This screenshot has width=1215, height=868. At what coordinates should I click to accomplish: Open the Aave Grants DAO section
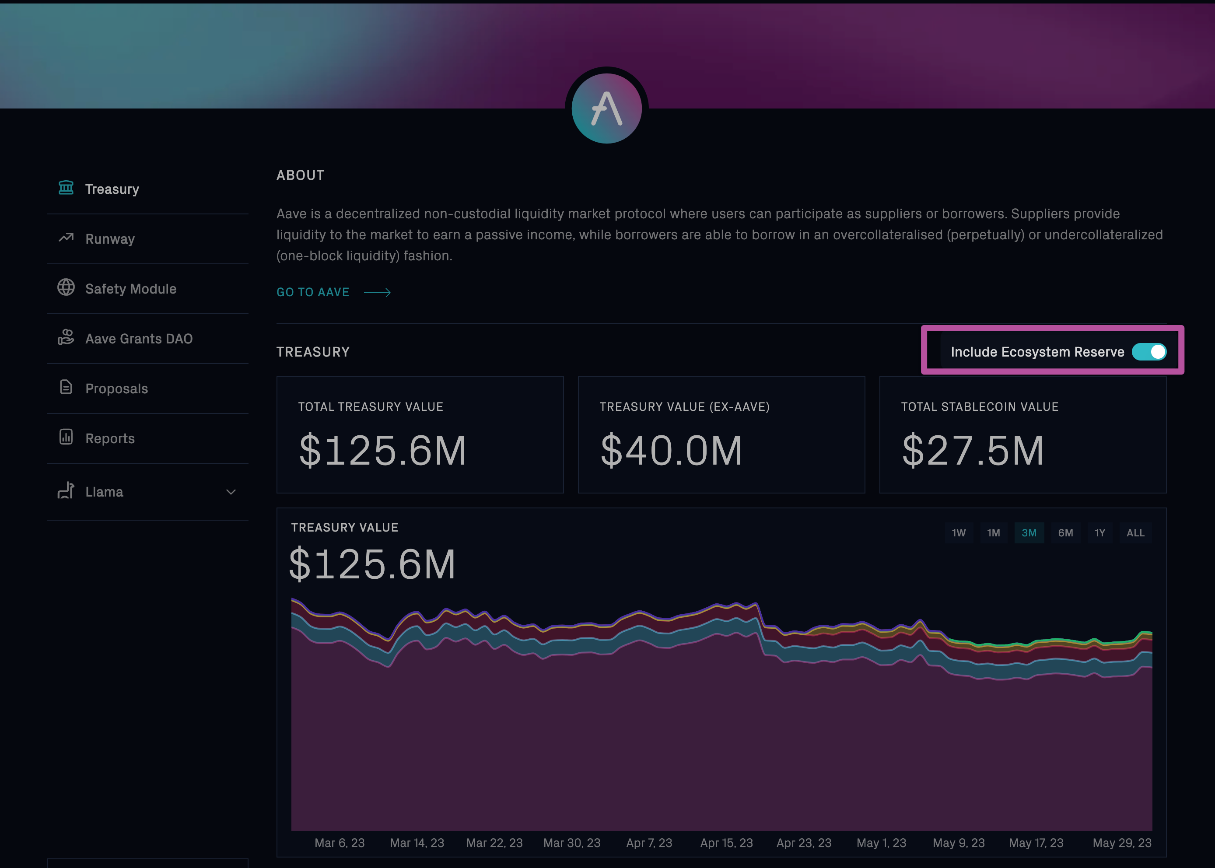[x=147, y=339]
